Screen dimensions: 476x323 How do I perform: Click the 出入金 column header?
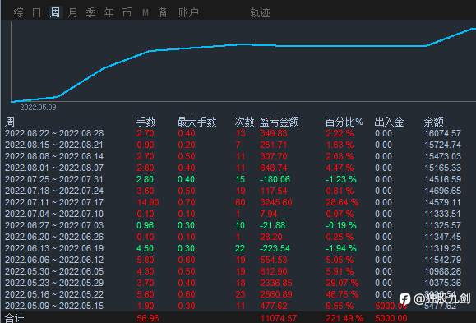389,122
